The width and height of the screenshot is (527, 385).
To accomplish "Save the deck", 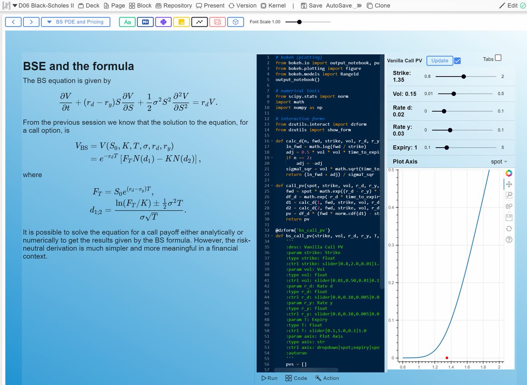I will [311, 6].
